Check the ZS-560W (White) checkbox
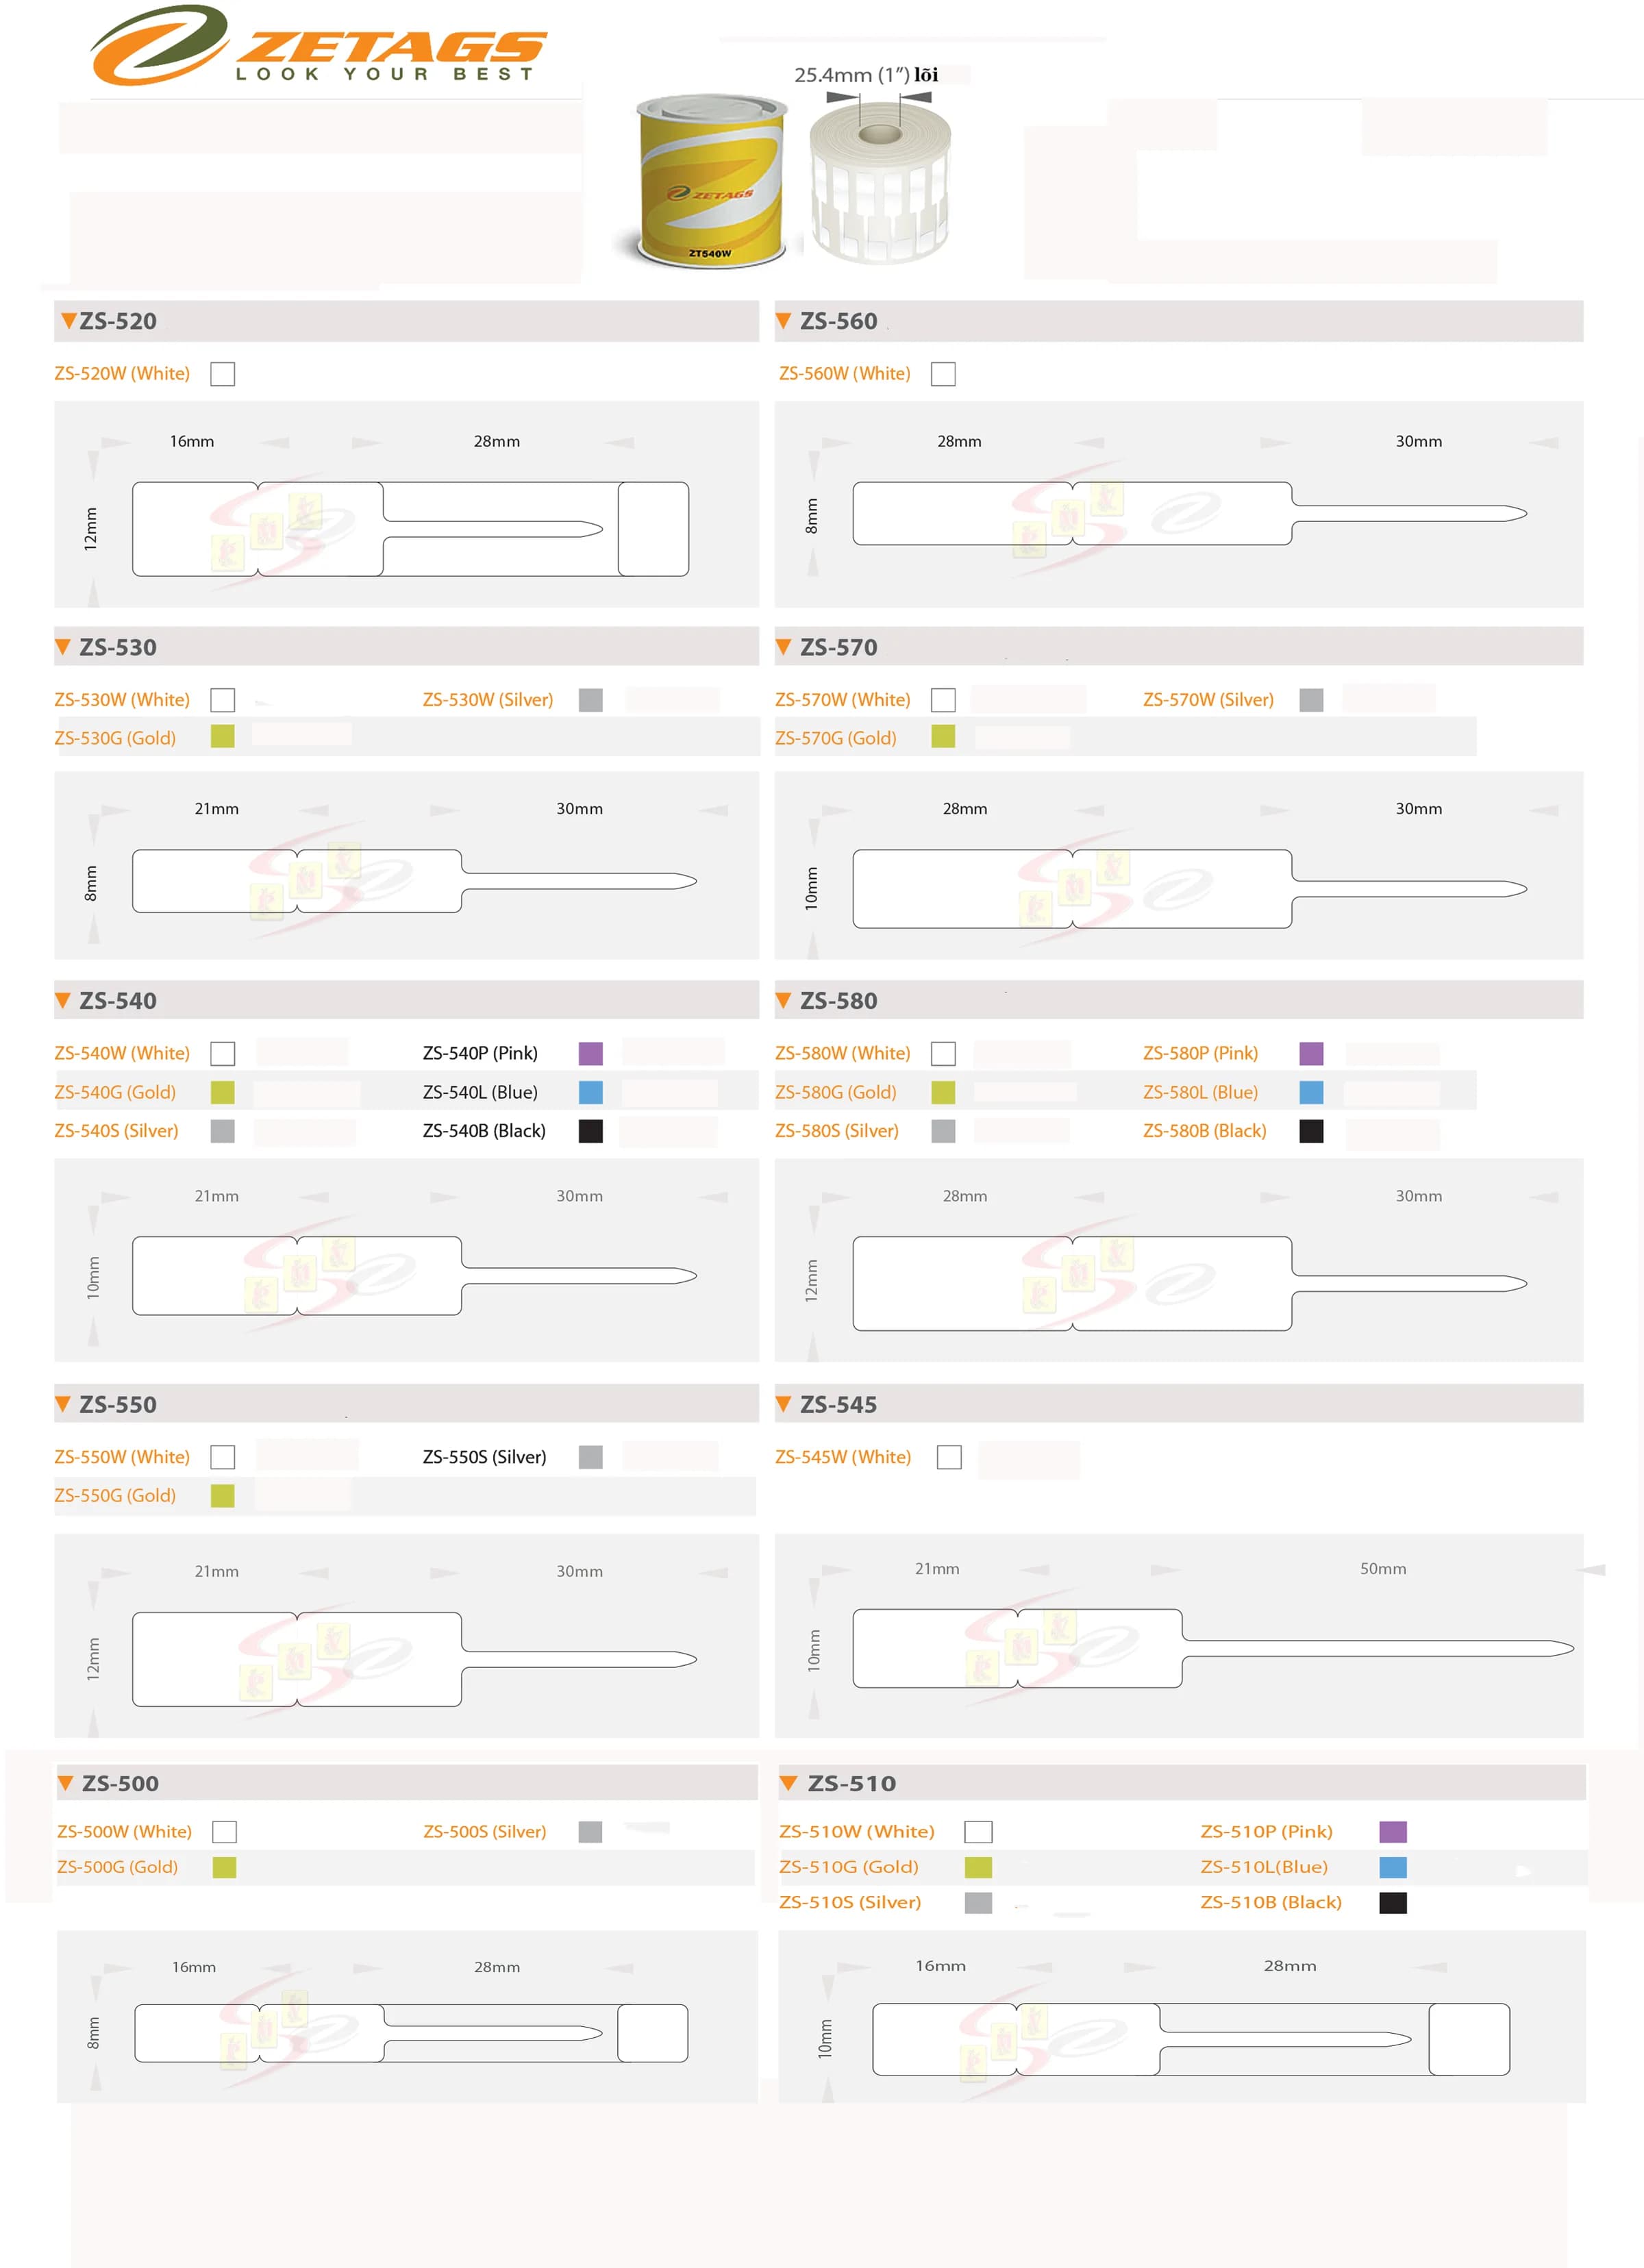The height and width of the screenshot is (2268, 1644). 943,374
